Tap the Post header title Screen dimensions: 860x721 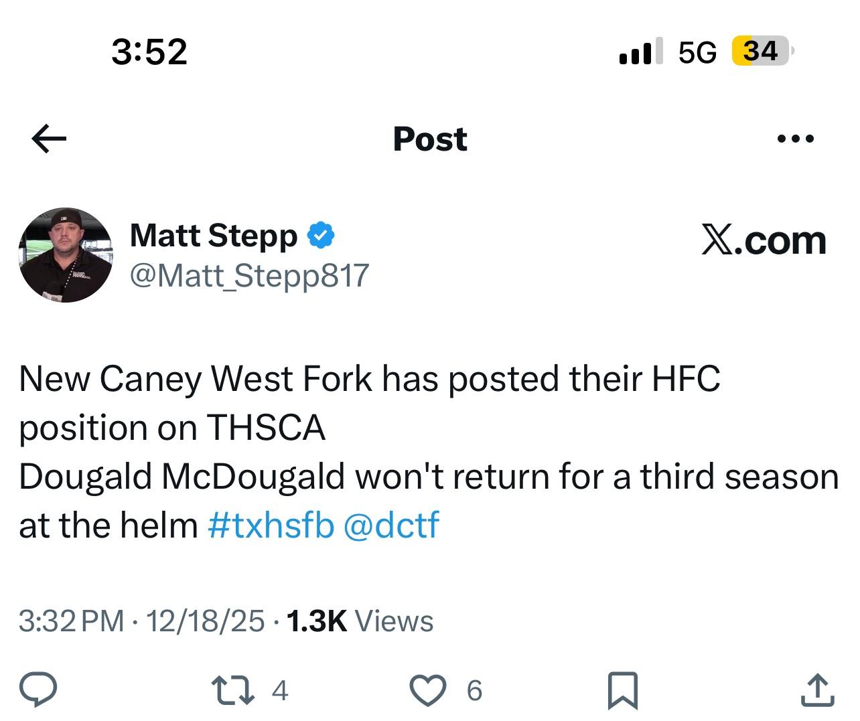click(x=430, y=139)
